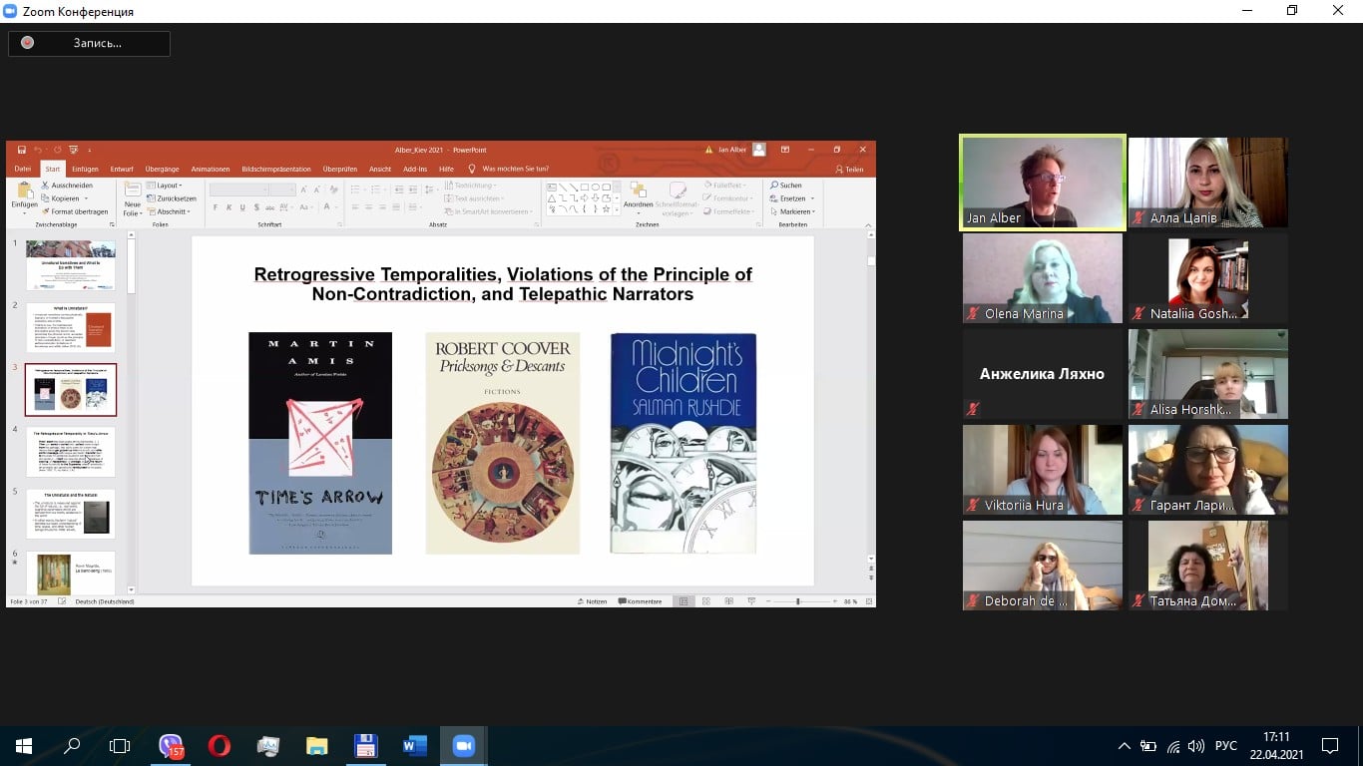This screenshot has height=766, width=1363.
Task: Open Word from the taskbar
Action: (414, 745)
